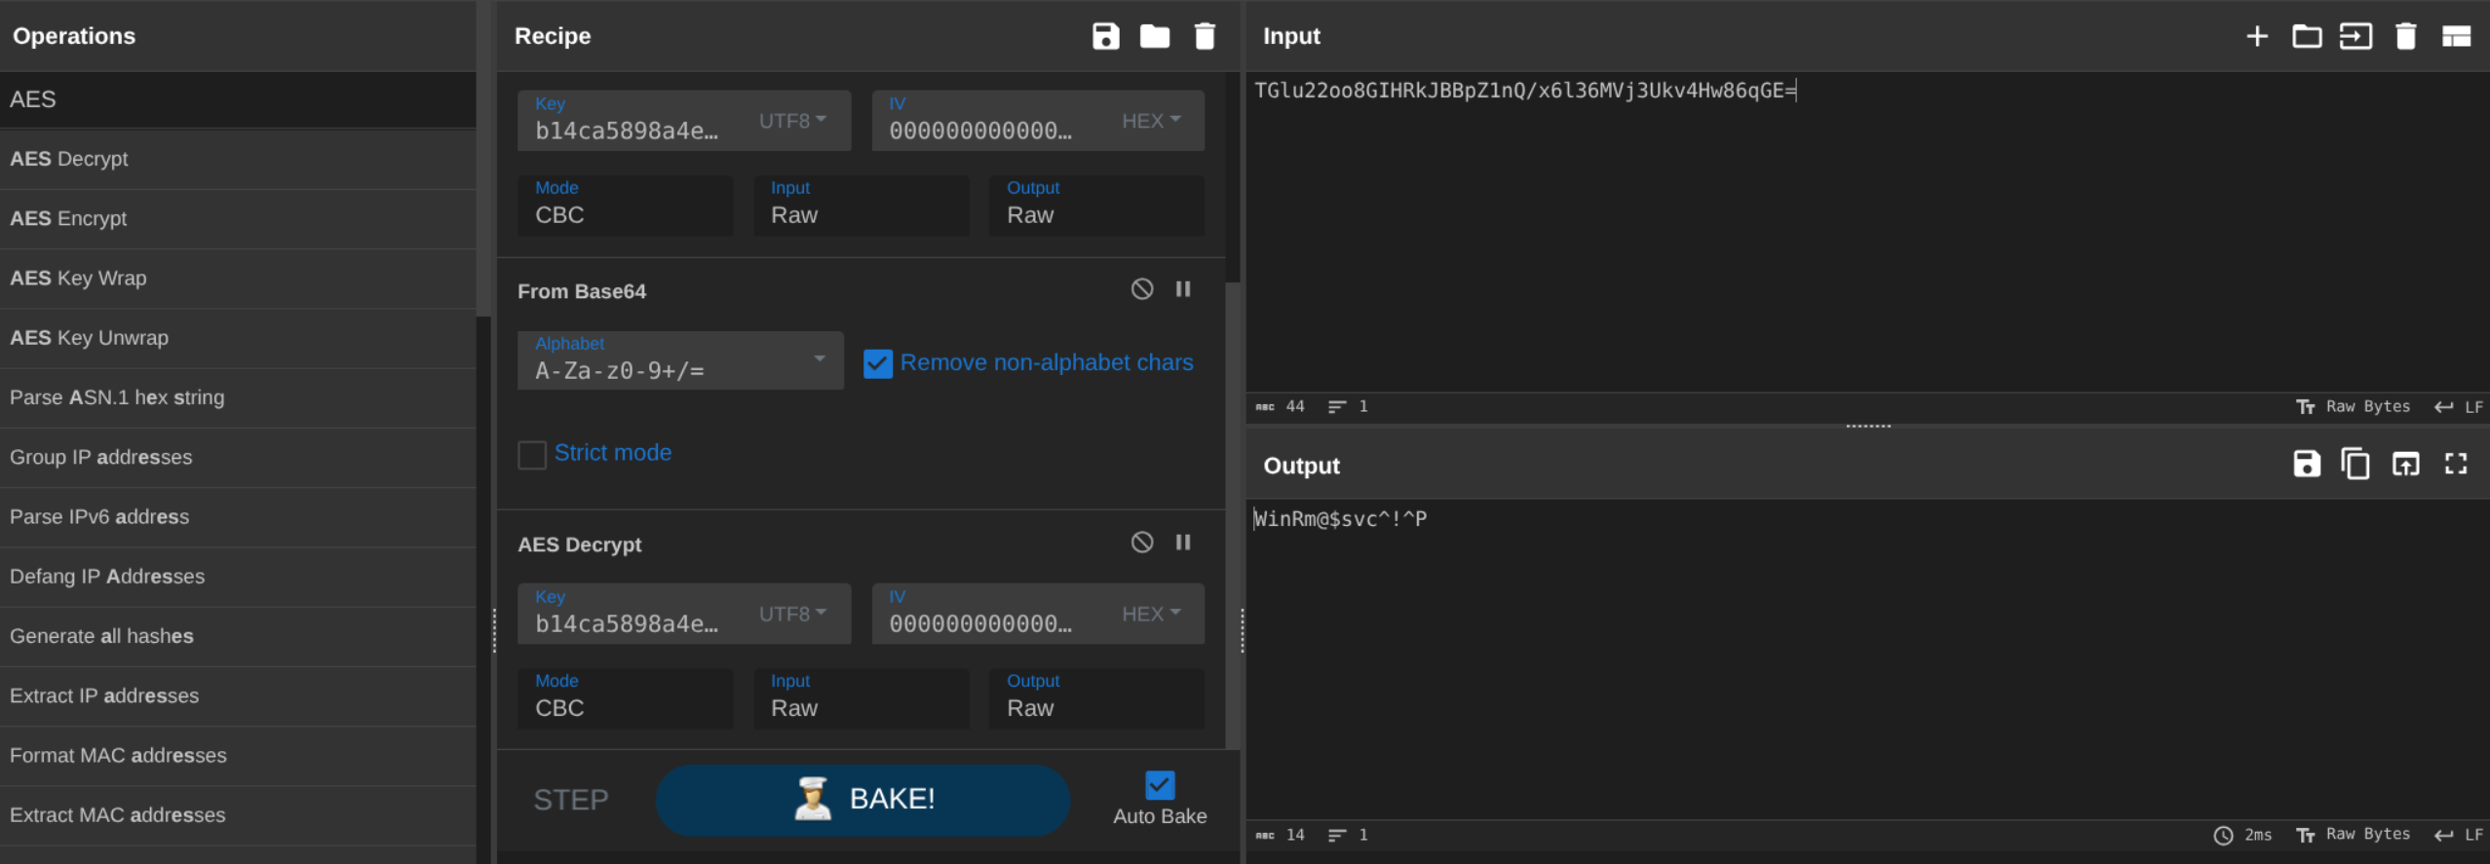Click the Load recipe folder icon

click(1155, 36)
